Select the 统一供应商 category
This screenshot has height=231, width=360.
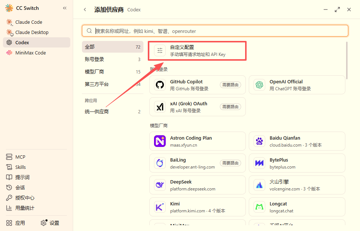113,112
